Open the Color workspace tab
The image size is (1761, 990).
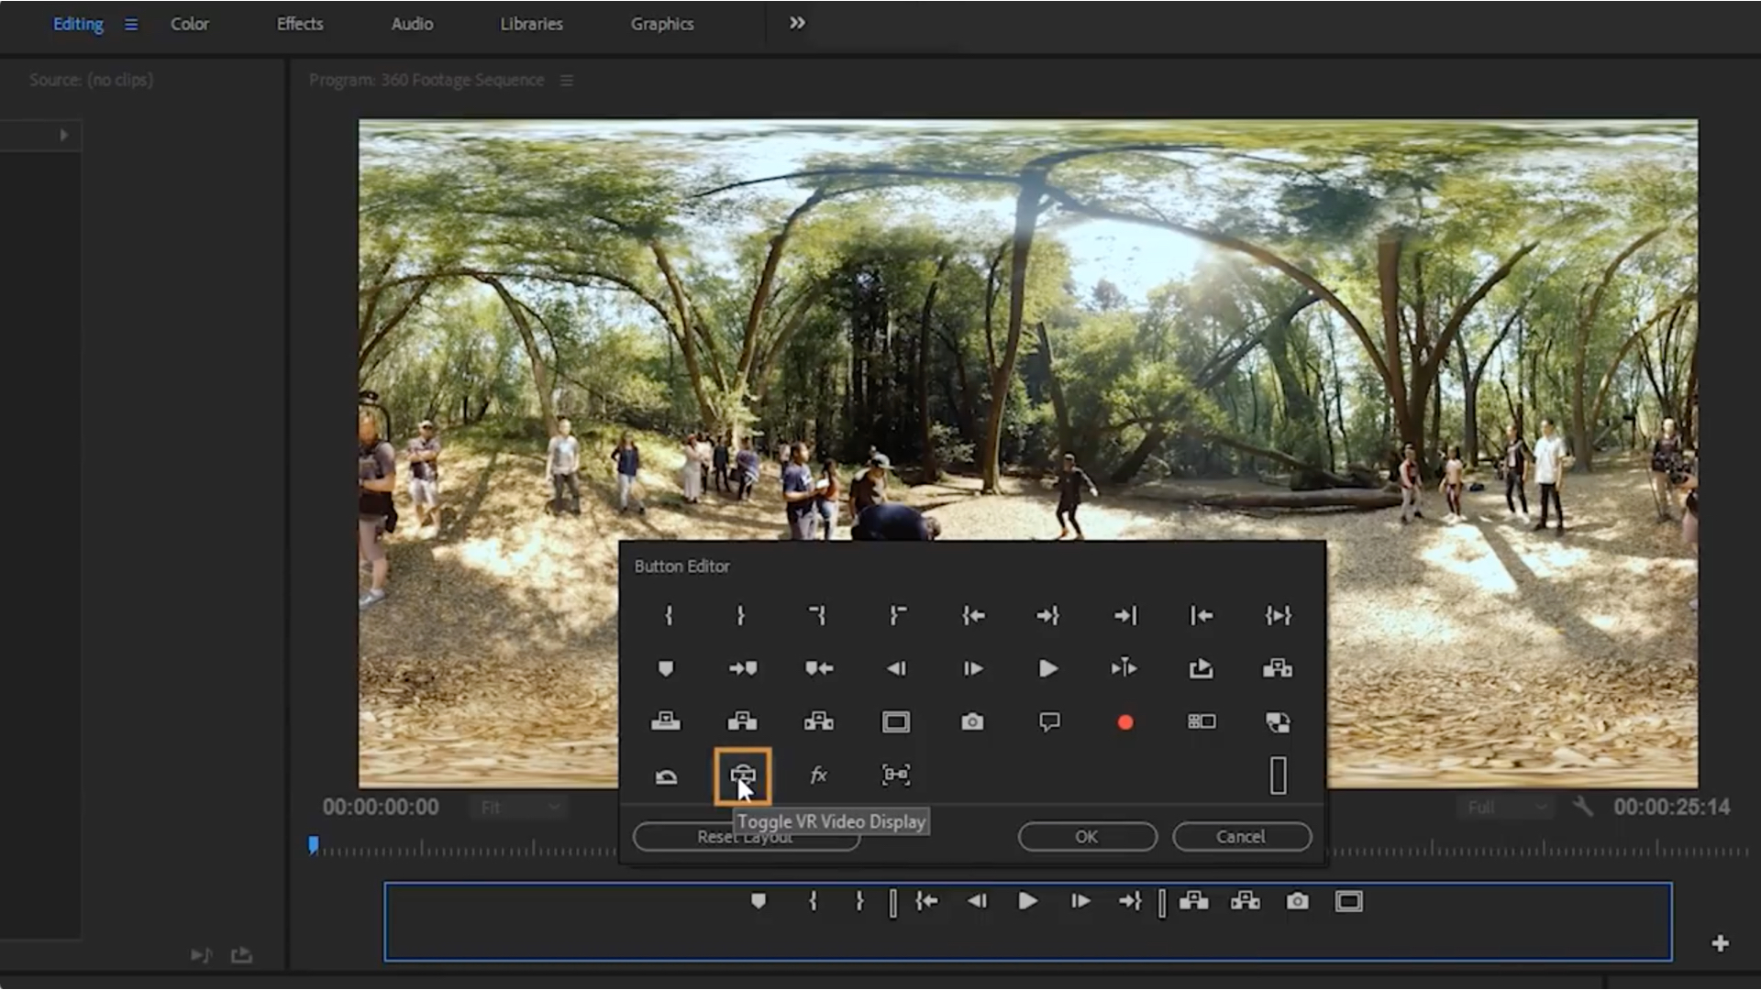(x=189, y=24)
